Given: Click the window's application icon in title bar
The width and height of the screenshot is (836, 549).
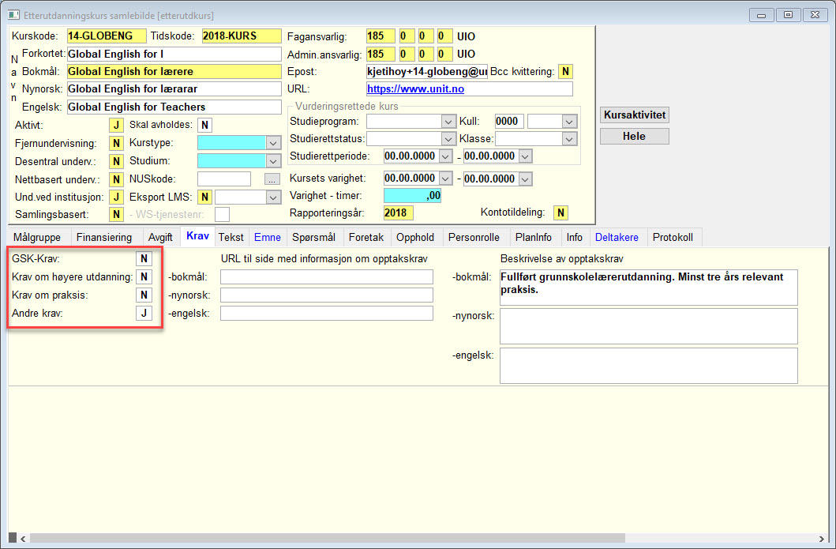Looking at the screenshot, I should tap(14, 15).
